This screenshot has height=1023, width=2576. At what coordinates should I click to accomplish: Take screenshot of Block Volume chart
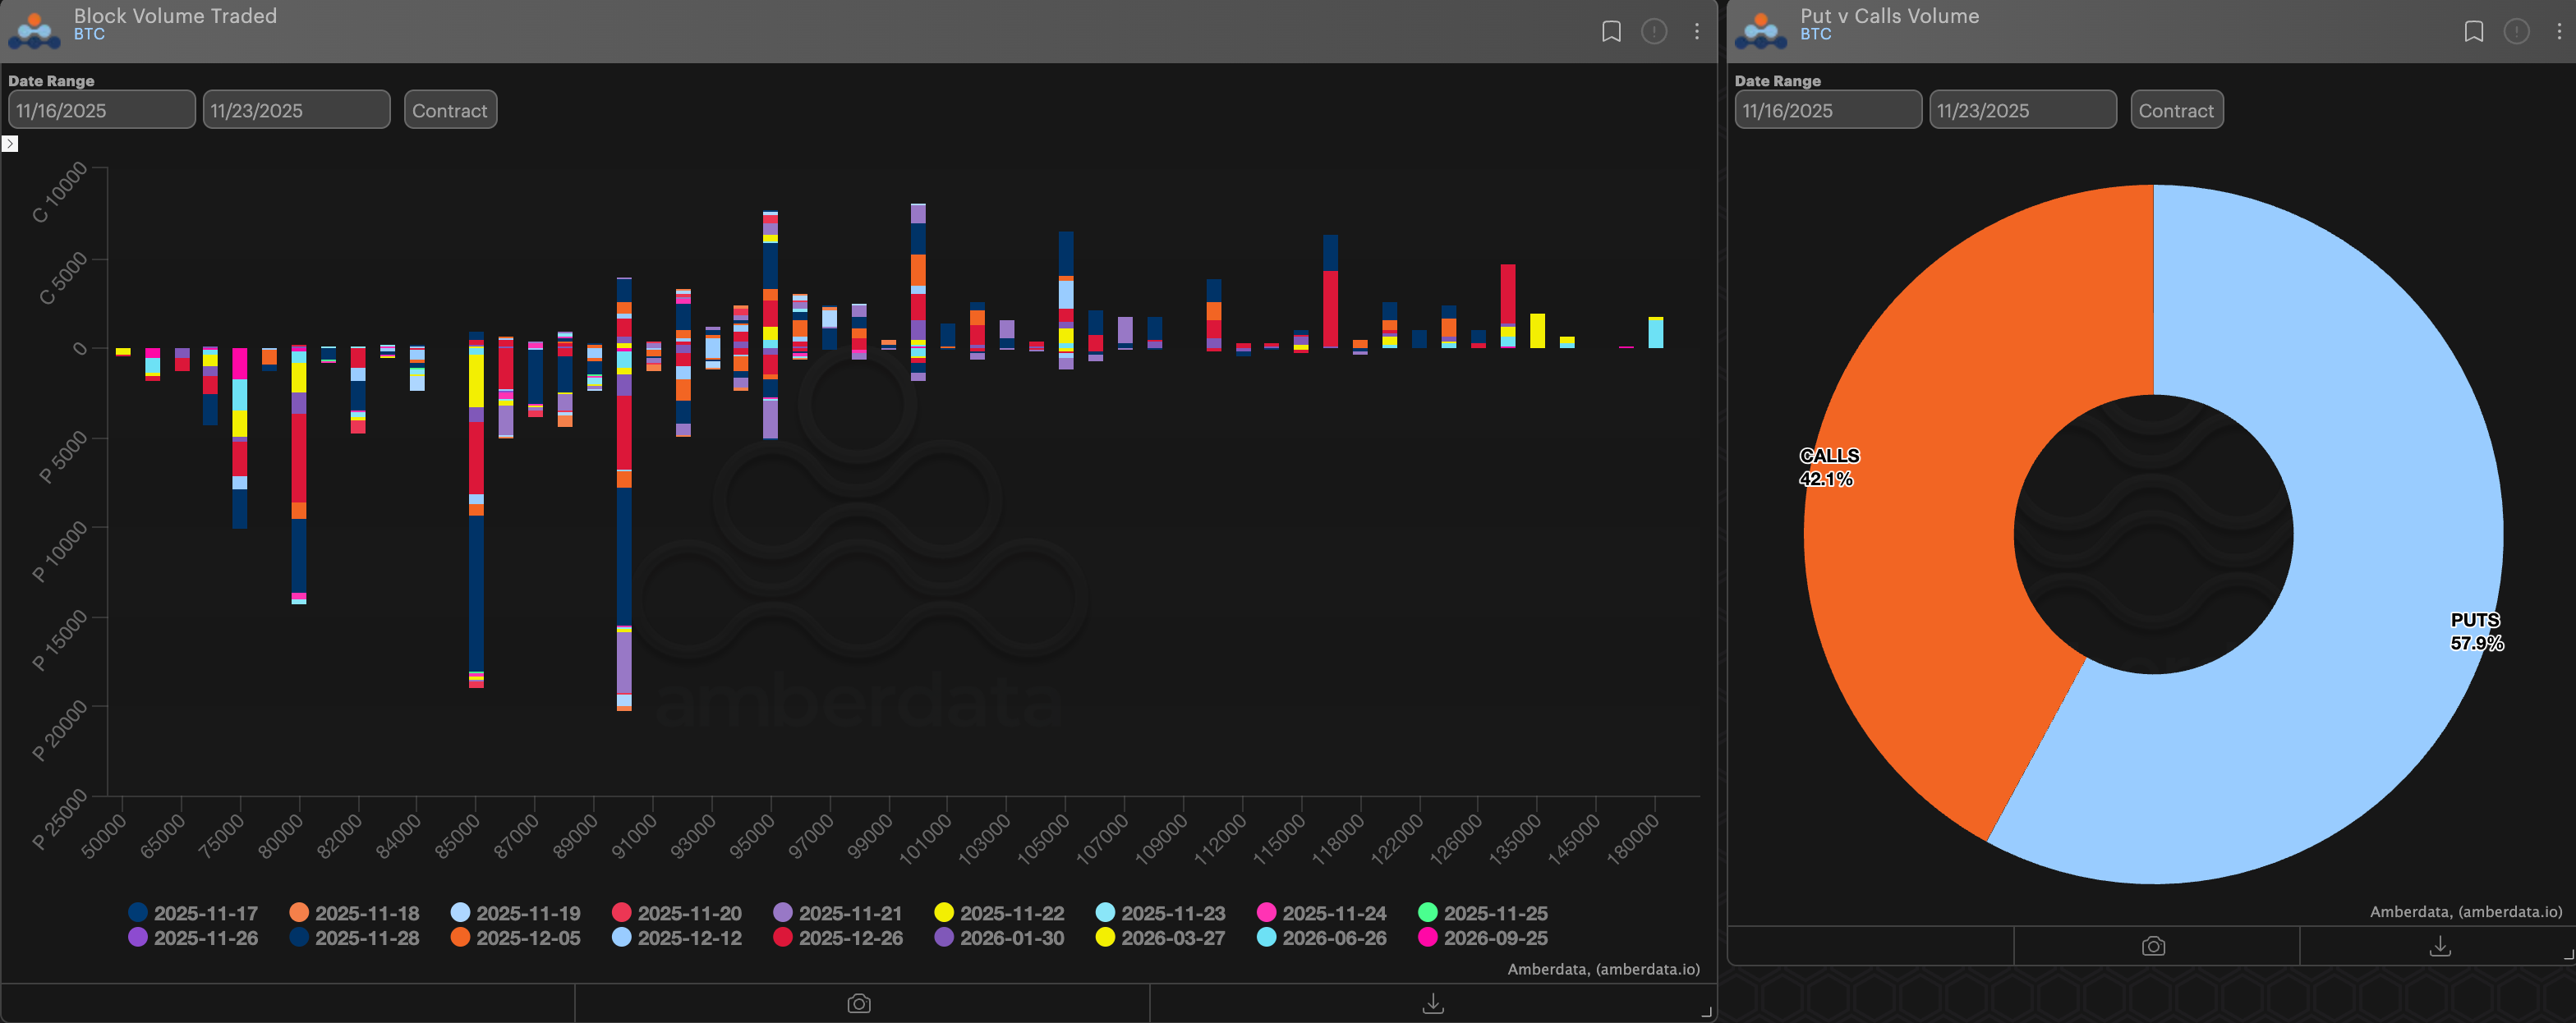coord(859,1003)
